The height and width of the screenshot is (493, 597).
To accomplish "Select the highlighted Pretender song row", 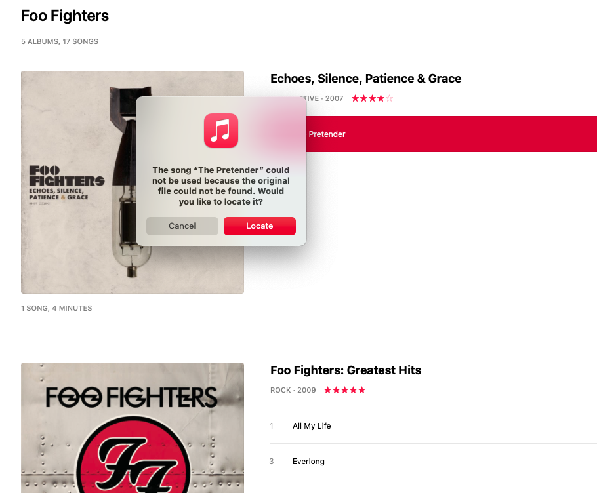I will pos(451,134).
